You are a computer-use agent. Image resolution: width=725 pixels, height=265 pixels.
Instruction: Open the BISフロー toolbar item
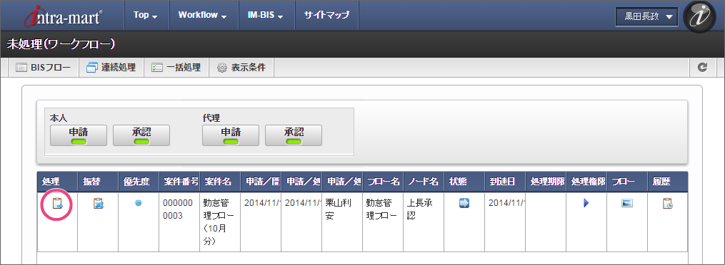44,68
